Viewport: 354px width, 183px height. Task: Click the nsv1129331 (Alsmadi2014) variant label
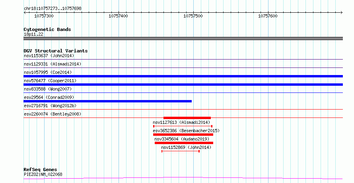point(53,64)
